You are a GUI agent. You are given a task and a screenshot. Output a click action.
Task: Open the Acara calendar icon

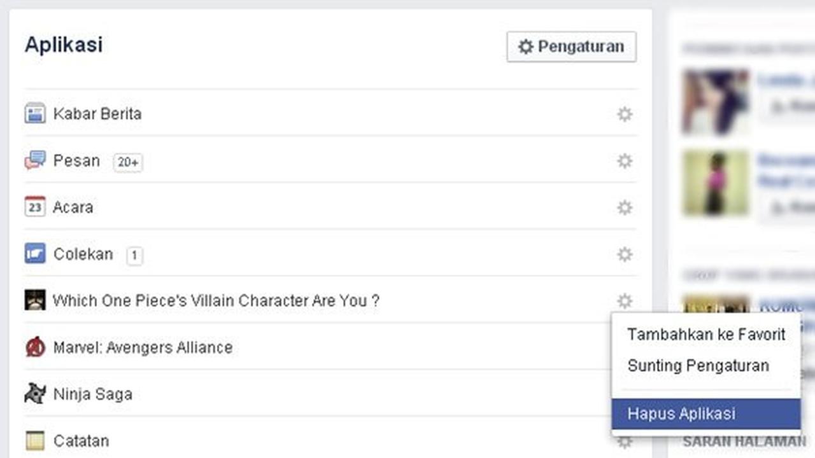[35, 207]
